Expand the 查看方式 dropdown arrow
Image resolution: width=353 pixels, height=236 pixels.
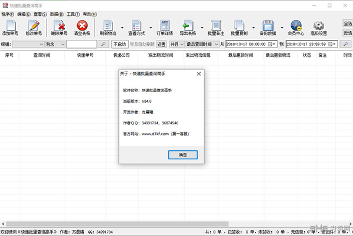pyautogui.click(x=151, y=28)
